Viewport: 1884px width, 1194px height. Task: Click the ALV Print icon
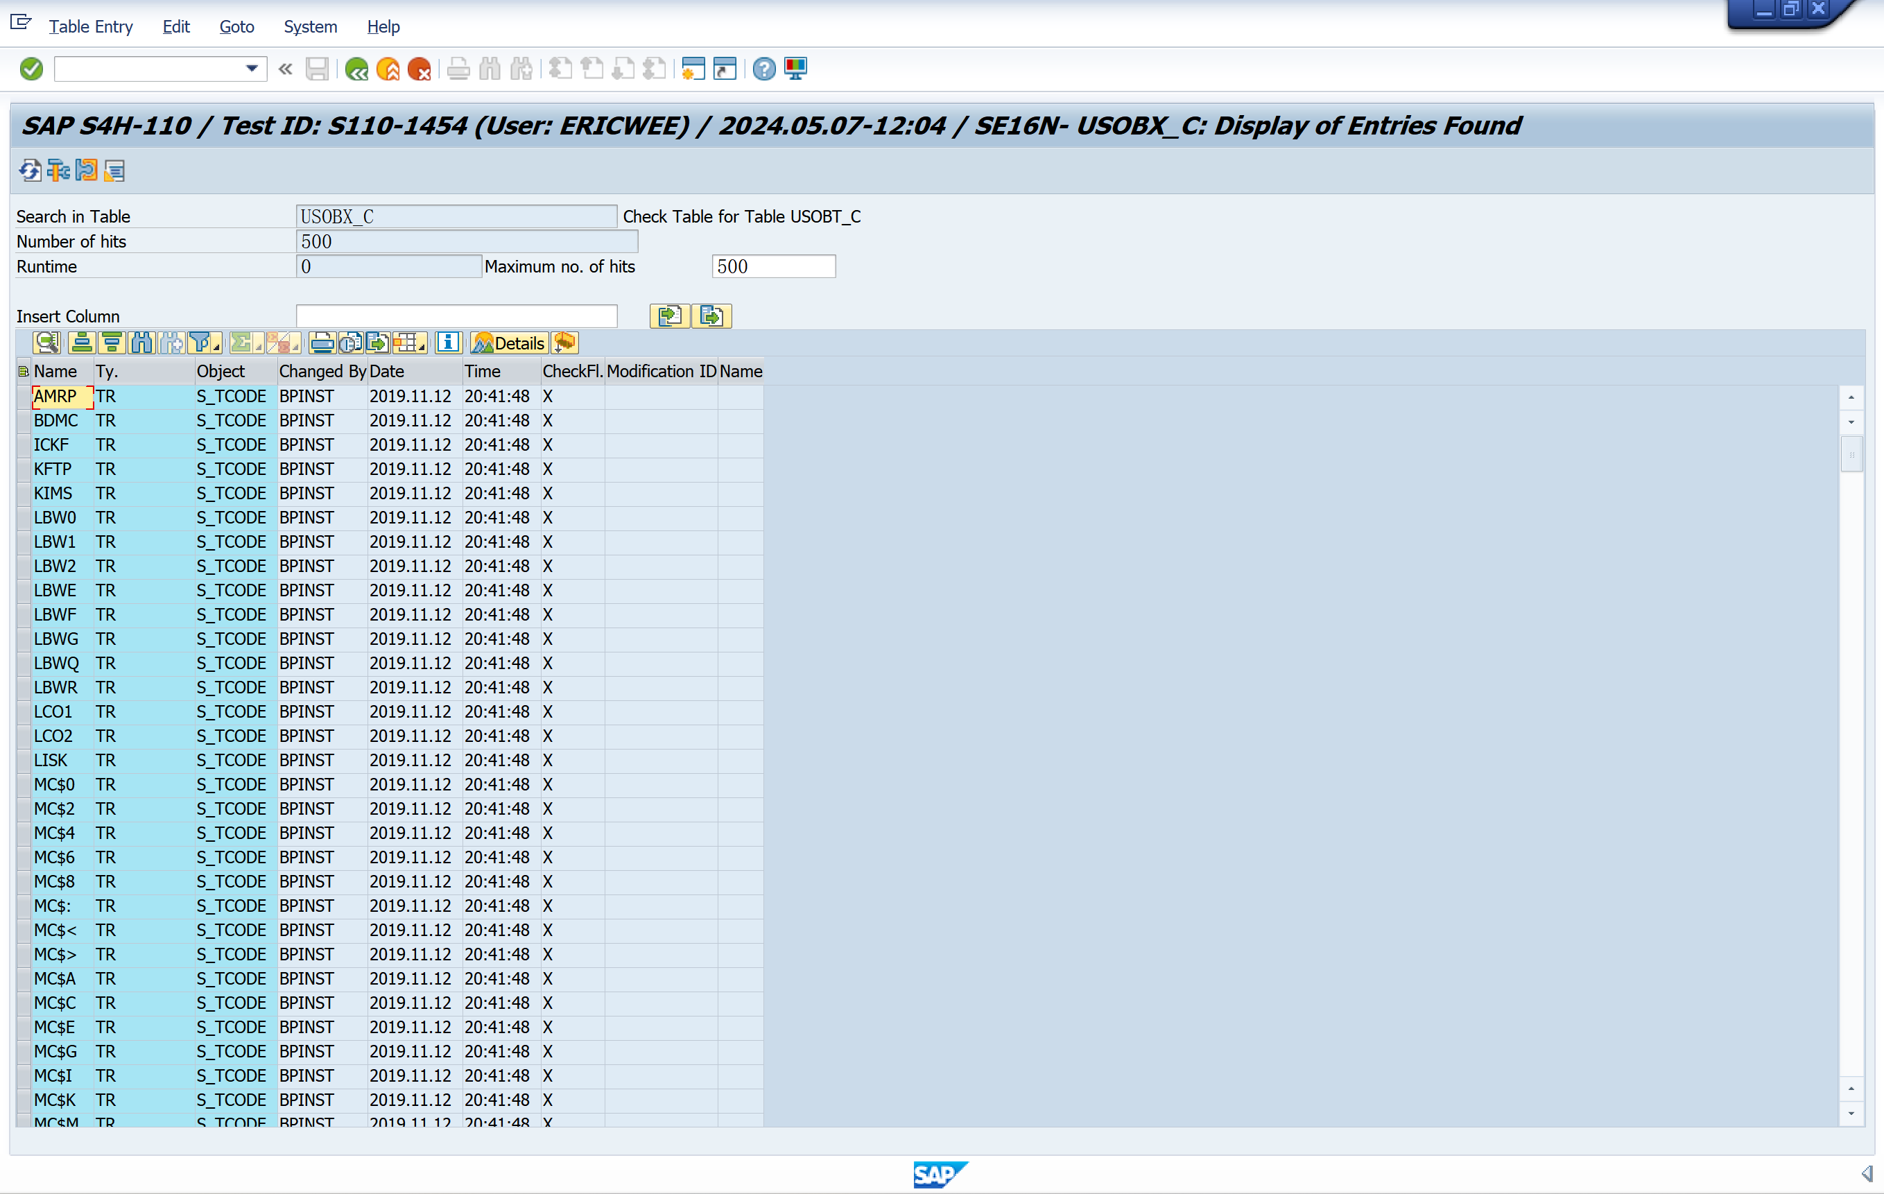(x=322, y=343)
